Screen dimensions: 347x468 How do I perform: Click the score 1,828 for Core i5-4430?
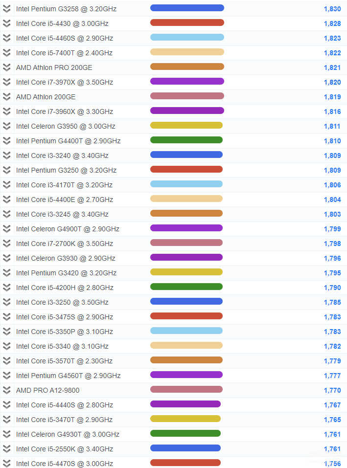[x=332, y=23]
